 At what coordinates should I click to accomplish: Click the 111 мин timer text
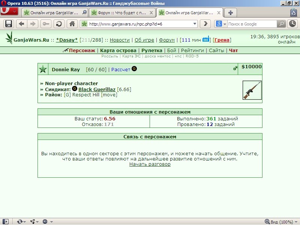coord(191,40)
